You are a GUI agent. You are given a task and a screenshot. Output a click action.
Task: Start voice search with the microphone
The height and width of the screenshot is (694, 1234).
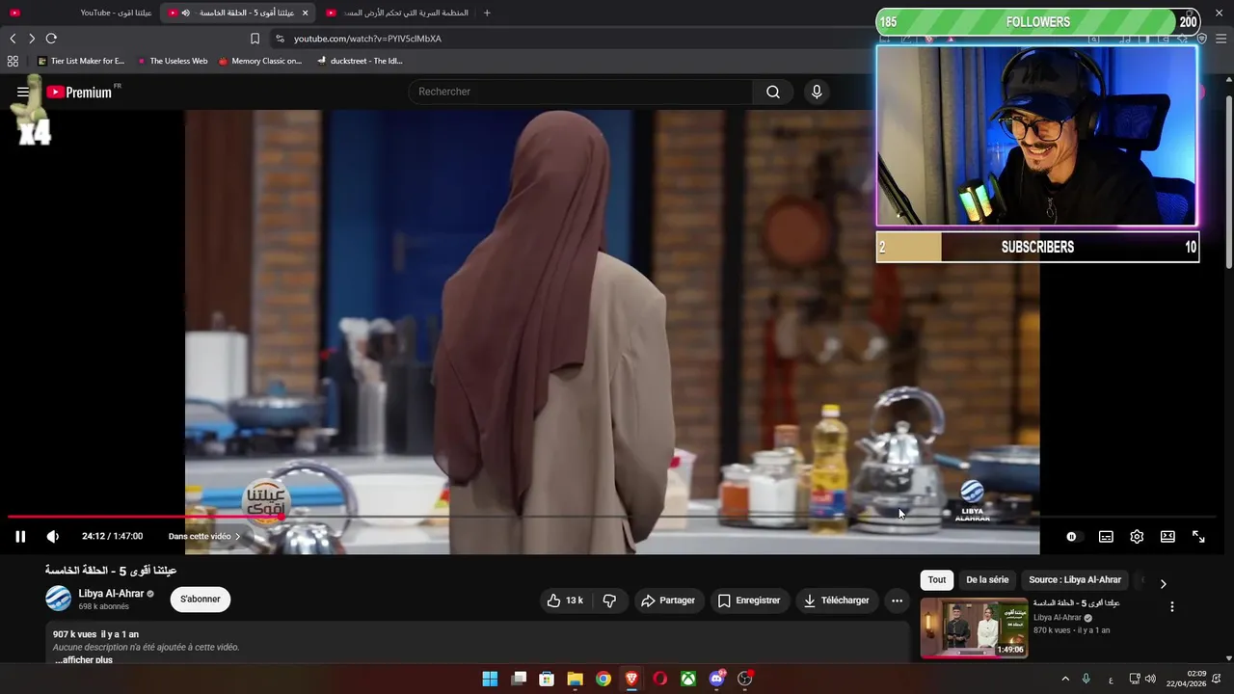click(x=817, y=92)
